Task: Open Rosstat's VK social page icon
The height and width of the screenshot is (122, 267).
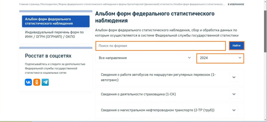Action: tap(28, 82)
